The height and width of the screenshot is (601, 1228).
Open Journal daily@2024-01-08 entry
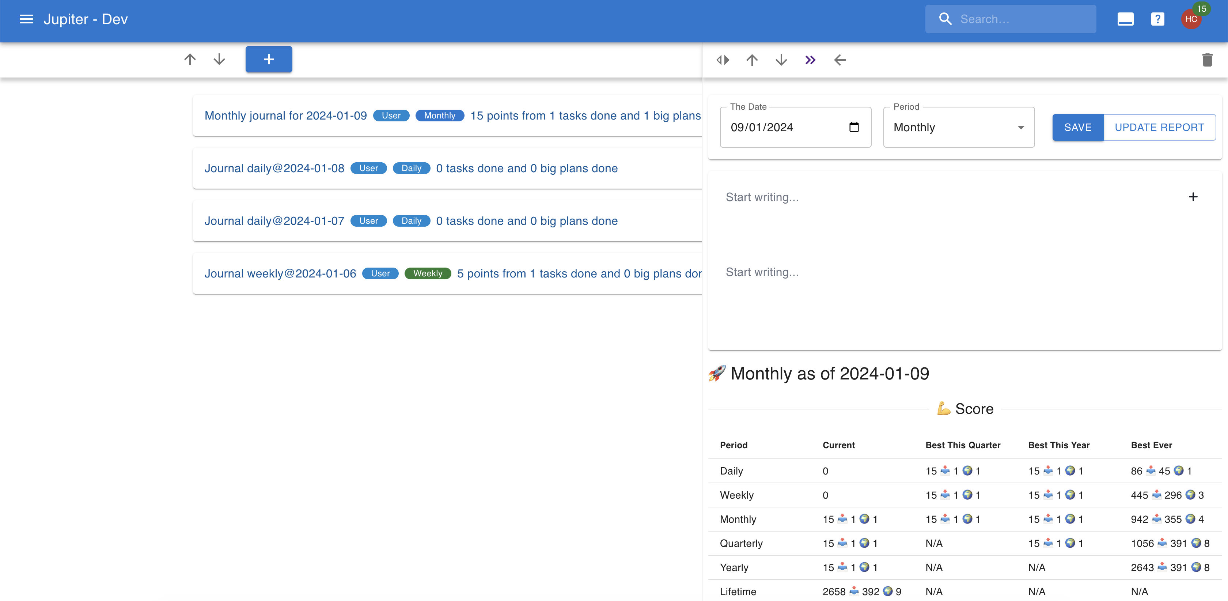click(x=274, y=169)
